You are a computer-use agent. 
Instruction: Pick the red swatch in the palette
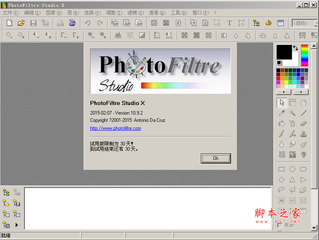[278, 78]
